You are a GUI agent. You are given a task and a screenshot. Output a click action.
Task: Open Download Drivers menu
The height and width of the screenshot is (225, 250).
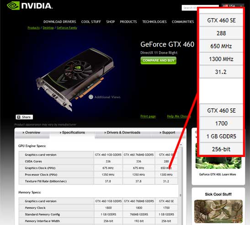pyautogui.click(x=60, y=21)
